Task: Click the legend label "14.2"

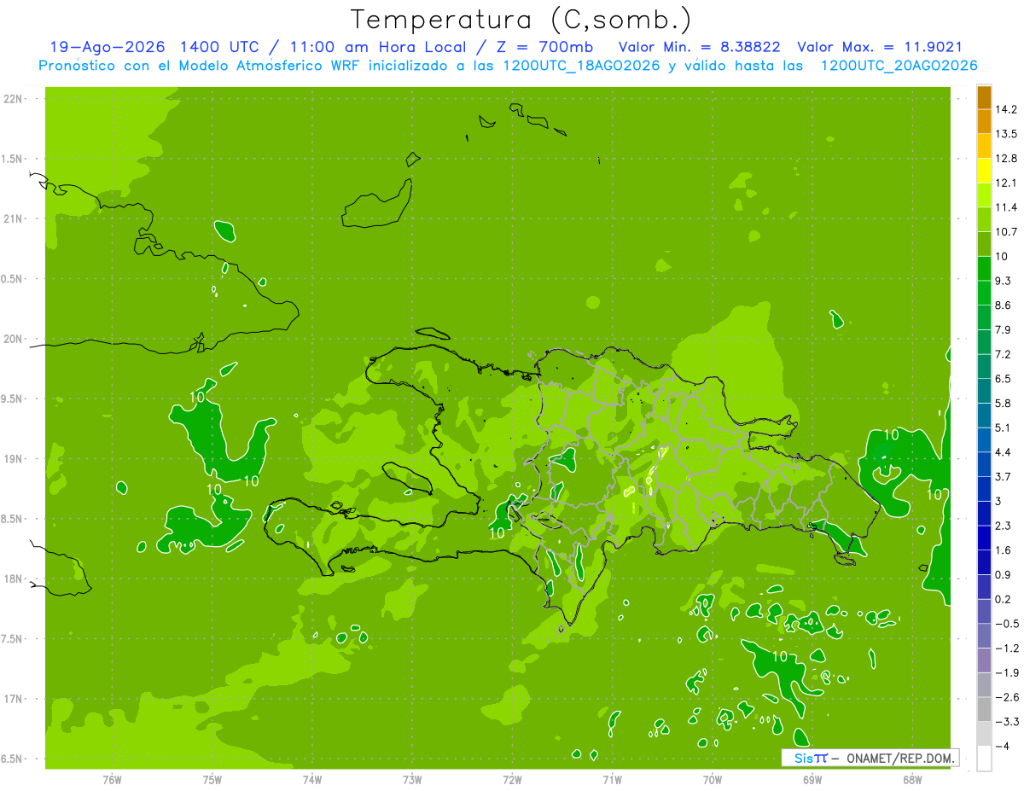Action: 1007,109
